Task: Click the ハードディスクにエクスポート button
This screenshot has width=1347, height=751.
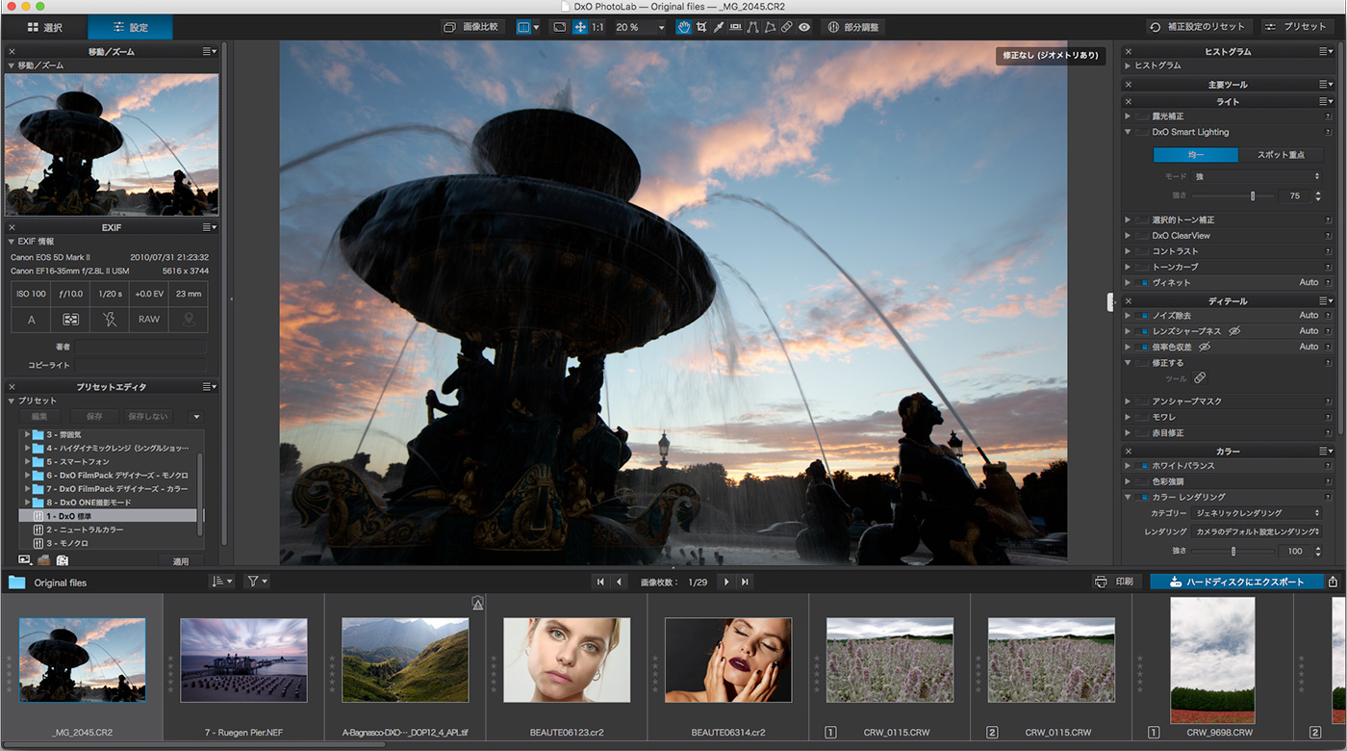Action: [x=1235, y=582]
